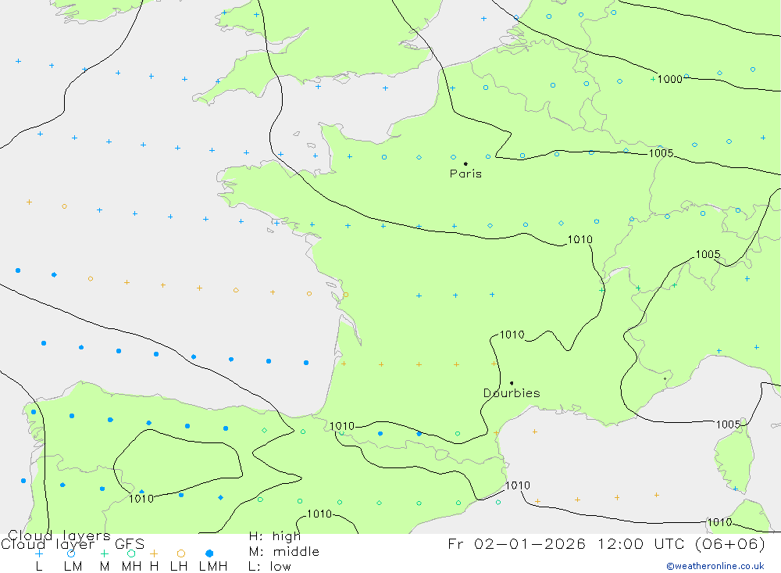
Task: Click the blue plus L legend symbol
Action: [39, 553]
